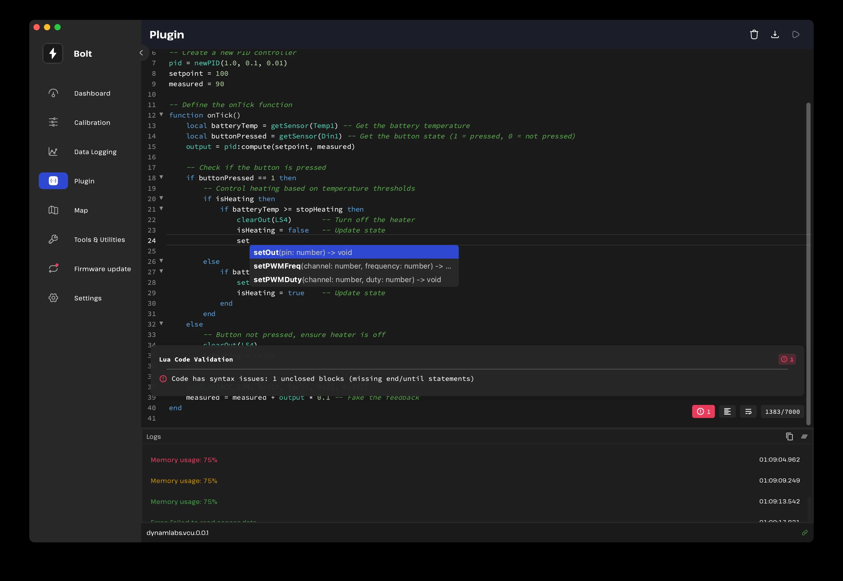Click the logs panel scrollbar

809,509
